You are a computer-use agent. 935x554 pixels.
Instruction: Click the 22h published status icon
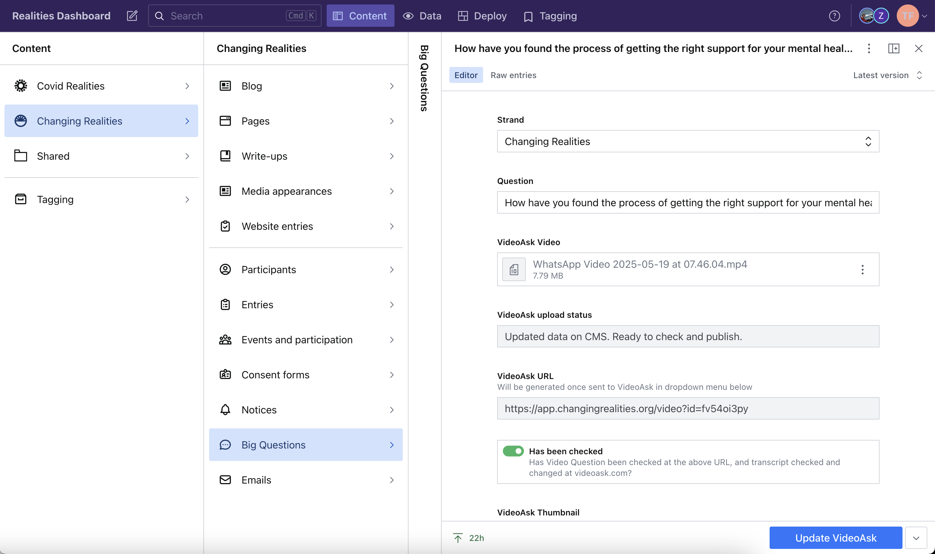coord(458,537)
